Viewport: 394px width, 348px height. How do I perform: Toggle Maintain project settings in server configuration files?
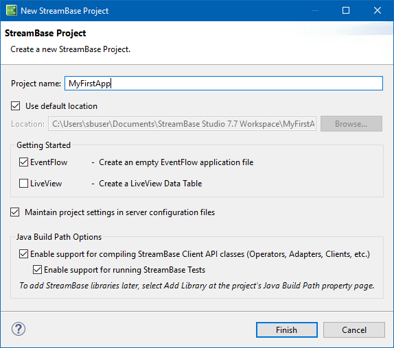coord(15,212)
